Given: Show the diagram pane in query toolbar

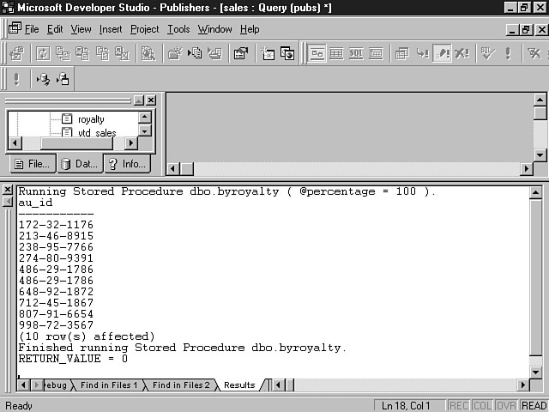Looking at the screenshot, I should [317, 54].
